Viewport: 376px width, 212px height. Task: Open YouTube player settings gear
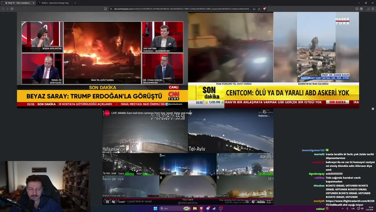pos(253,202)
